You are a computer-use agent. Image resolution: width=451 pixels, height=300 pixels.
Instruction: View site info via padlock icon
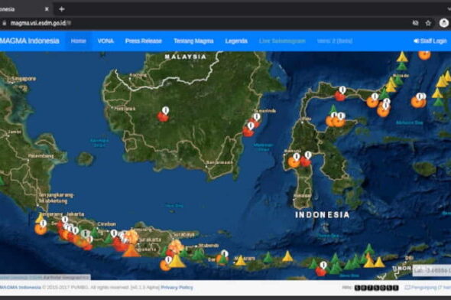point(5,23)
